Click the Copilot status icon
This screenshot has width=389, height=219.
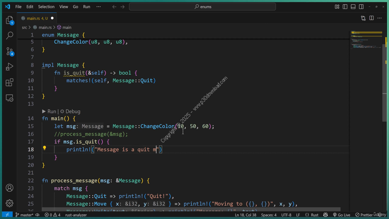(x=326, y=215)
